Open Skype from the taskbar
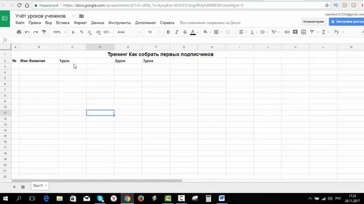Image resolution: width=364 pixels, height=204 pixels. pos(100,198)
